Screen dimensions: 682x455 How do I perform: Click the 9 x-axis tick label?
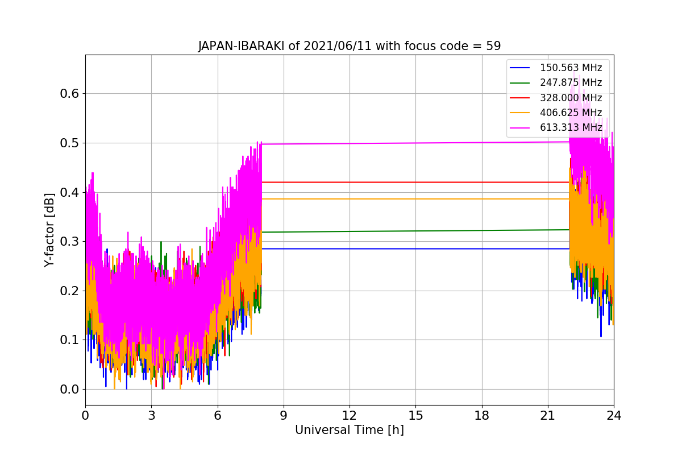coord(284,416)
